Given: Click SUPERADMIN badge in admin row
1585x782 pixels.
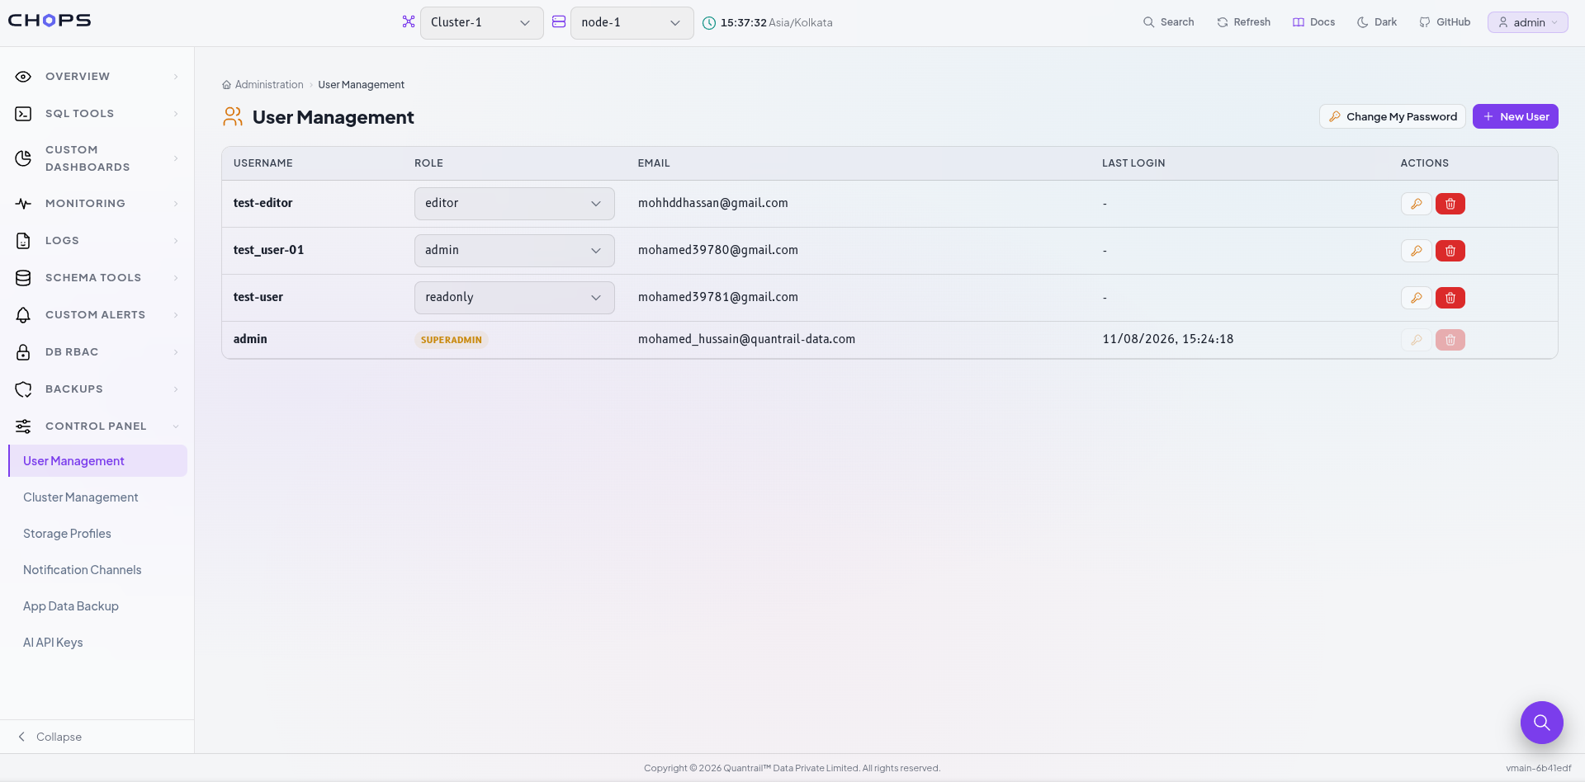Looking at the screenshot, I should (x=452, y=340).
